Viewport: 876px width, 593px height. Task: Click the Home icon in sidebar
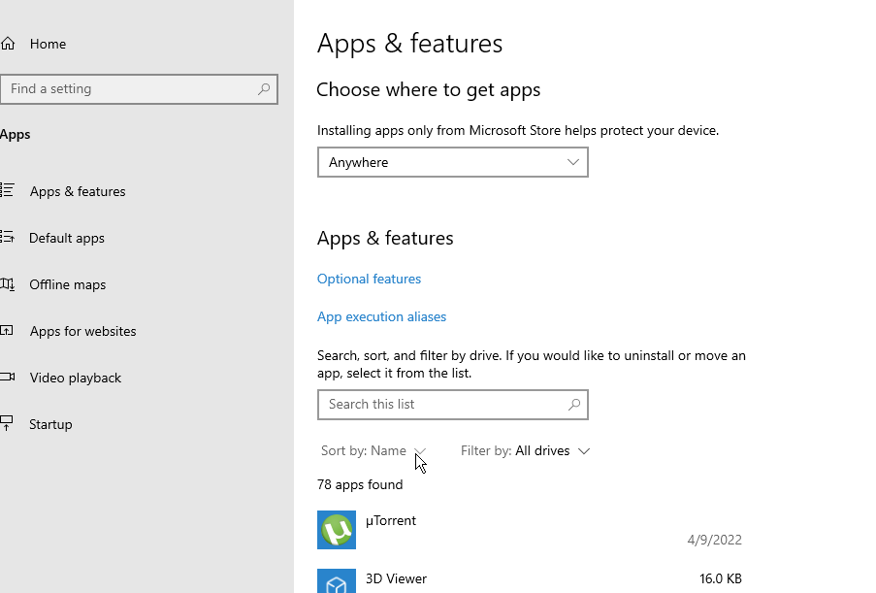click(x=8, y=44)
